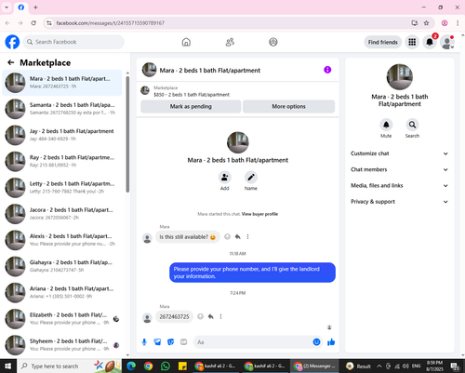The height and width of the screenshot is (373, 465).
Task: React to the 2672463725 message
Action: pyautogui.click(x=200, y=316)
